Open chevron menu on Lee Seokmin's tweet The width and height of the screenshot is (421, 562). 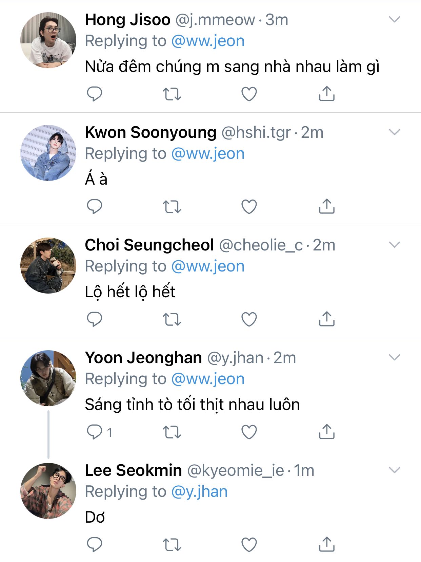(395, 470)
